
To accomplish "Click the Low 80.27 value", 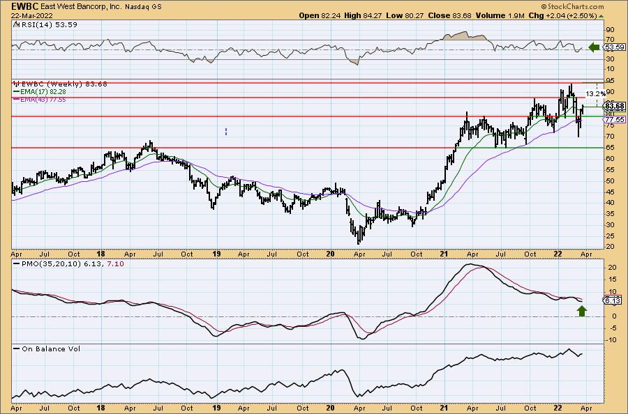I will click(x=404, y=15).
